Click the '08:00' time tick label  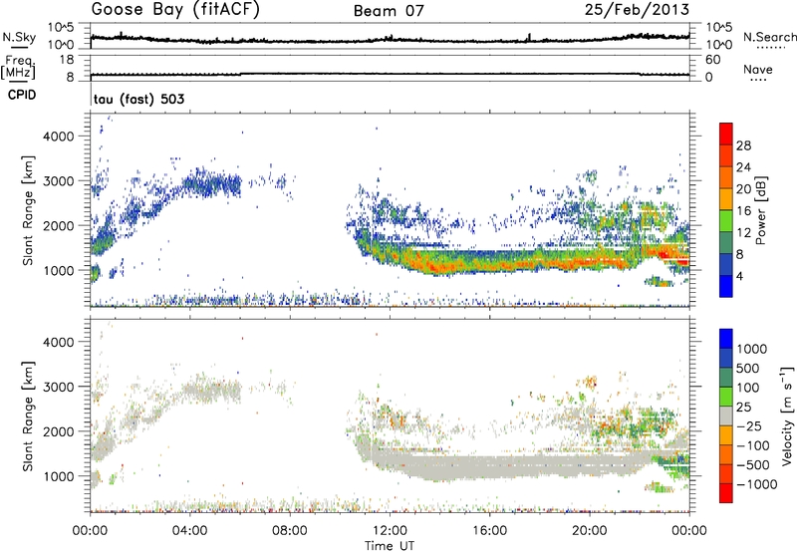coord(290,531)
